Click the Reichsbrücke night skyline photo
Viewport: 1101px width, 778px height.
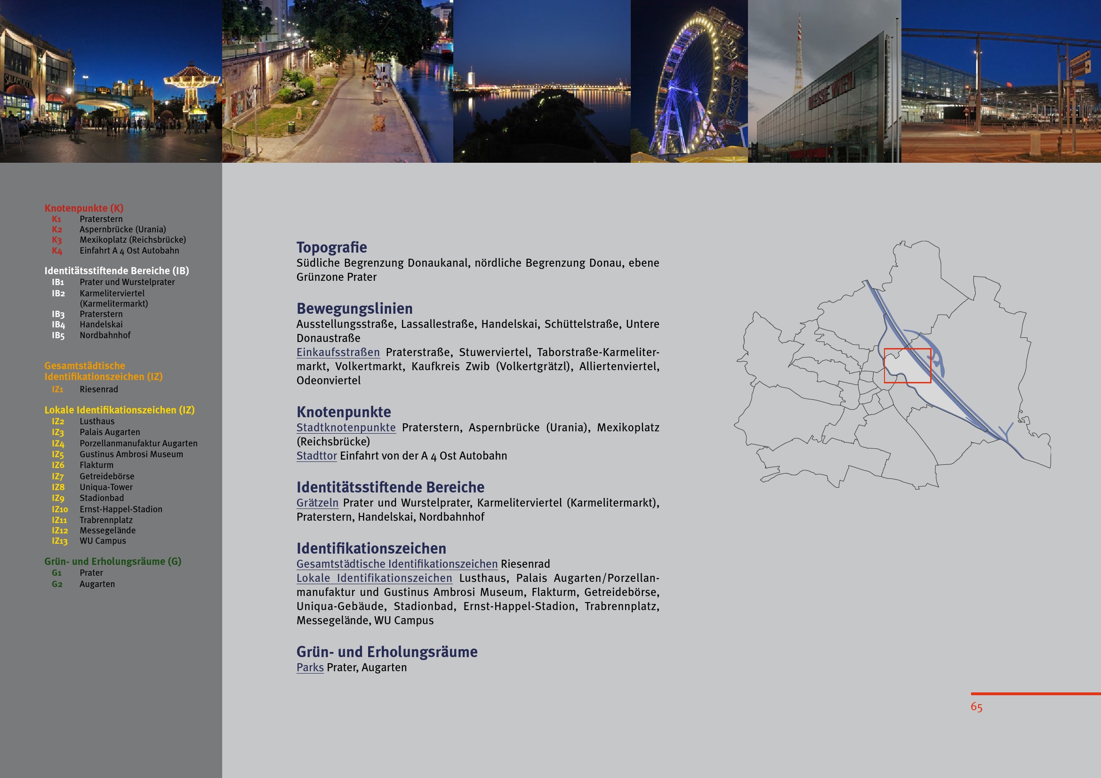point(541,81)
